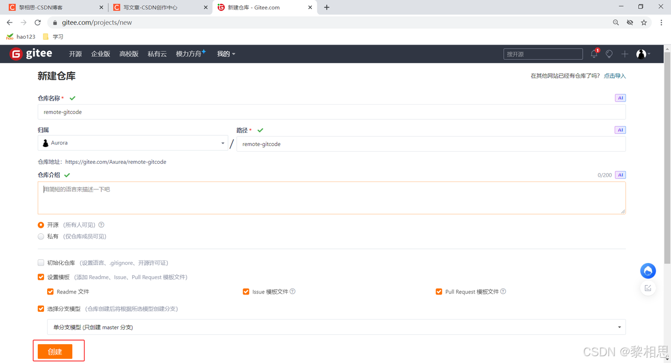Click the orange 创建 button
Screen dimensions: 671x363
55,351
